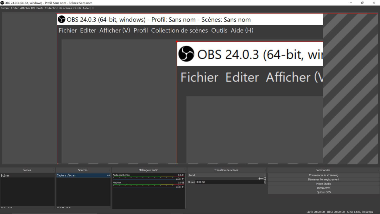The width and height of the screenshot is (380, 214).
Task: Open Audio du Bureau settings gear
Action: click(183, 179)
